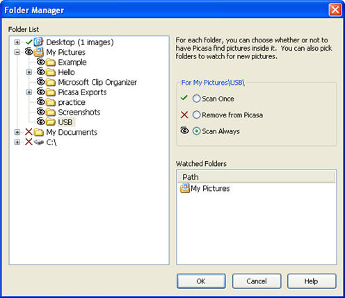The image size is (345, 298).
Task: Click the eye icon next to Scan Always
Action: click(x=184, y=131)
